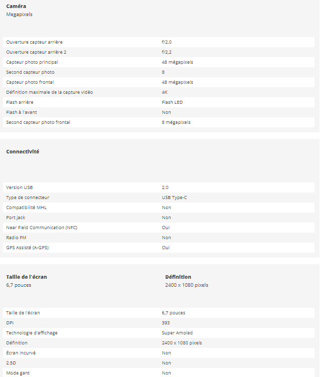Click the Connectivité section heading
Image resolution: width=321 pixels, height=377 pixels.
point(23,151)
